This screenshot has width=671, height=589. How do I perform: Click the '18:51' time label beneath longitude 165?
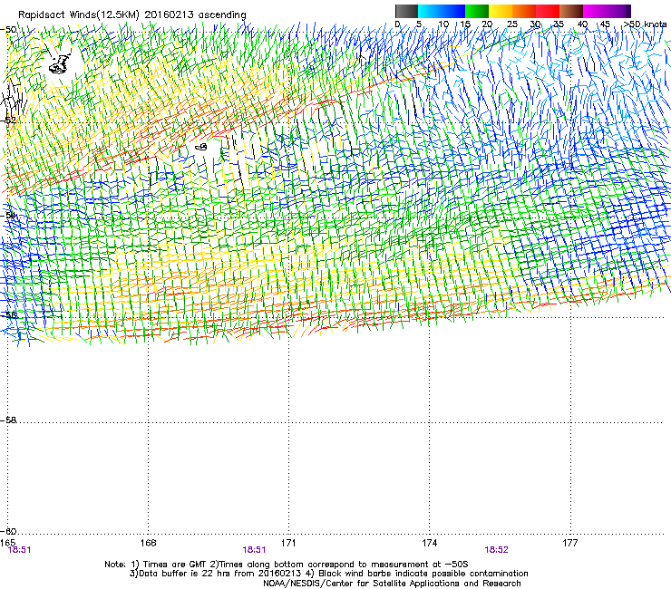point(19,550)
